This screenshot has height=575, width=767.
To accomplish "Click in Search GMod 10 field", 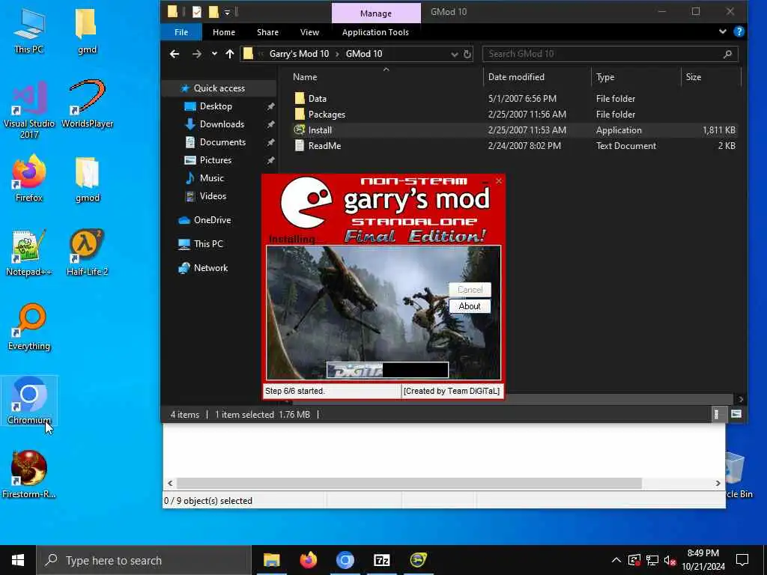I will 604,54.
